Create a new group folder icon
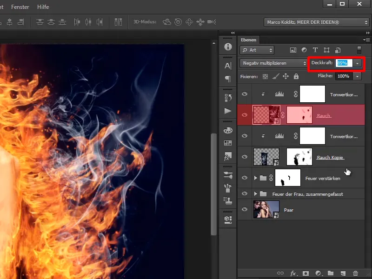This screenshot has height=279, width=372. point(331,273)
